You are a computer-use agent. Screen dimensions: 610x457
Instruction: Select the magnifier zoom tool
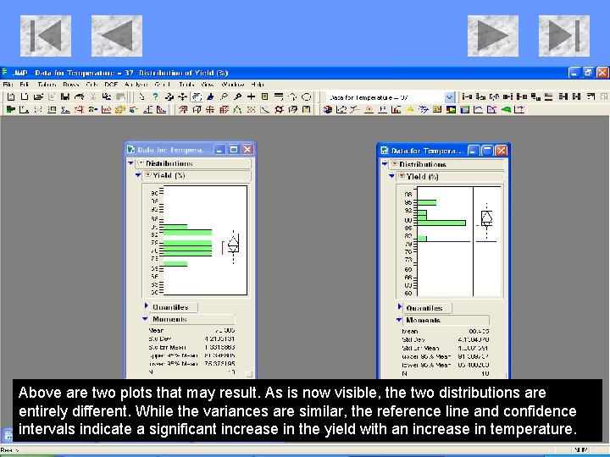(237, 96)
